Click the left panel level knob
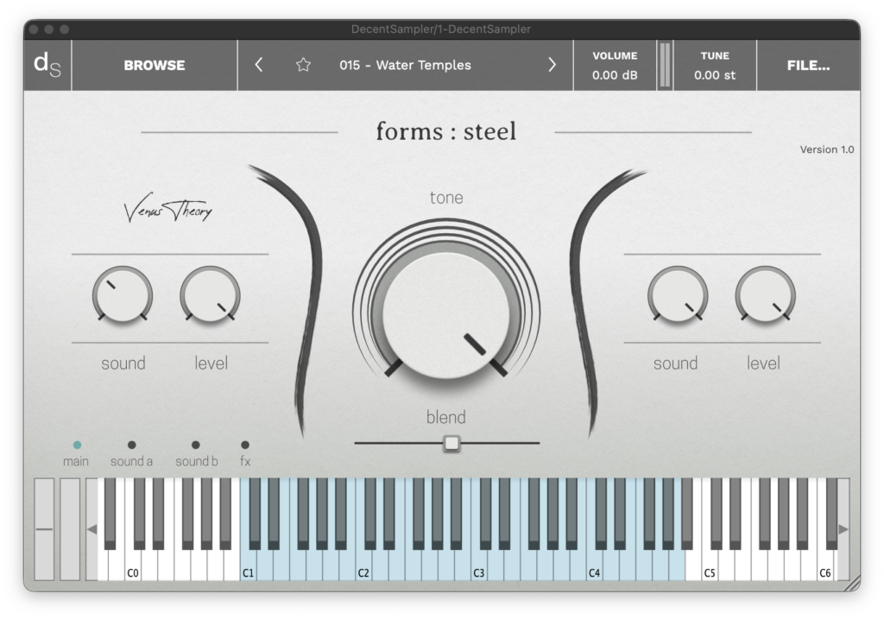This screenshot has height=619, width=884. 211,295
